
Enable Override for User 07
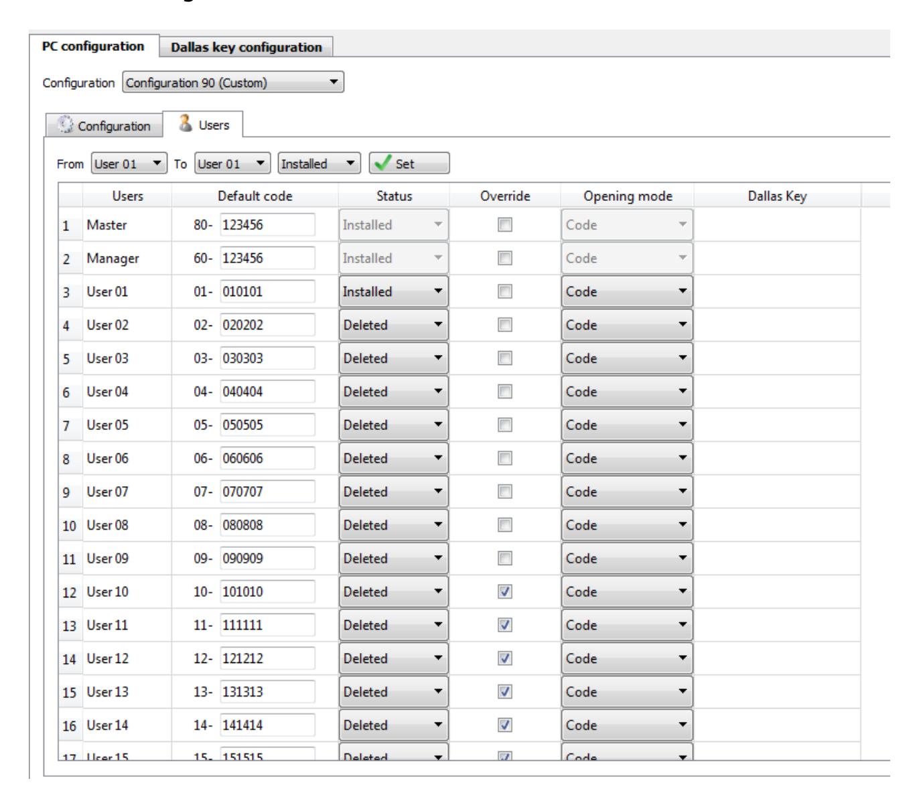504,492
